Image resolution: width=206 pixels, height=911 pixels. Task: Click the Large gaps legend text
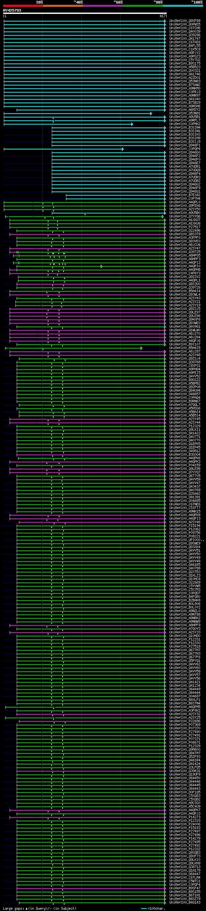click(40, 908)
